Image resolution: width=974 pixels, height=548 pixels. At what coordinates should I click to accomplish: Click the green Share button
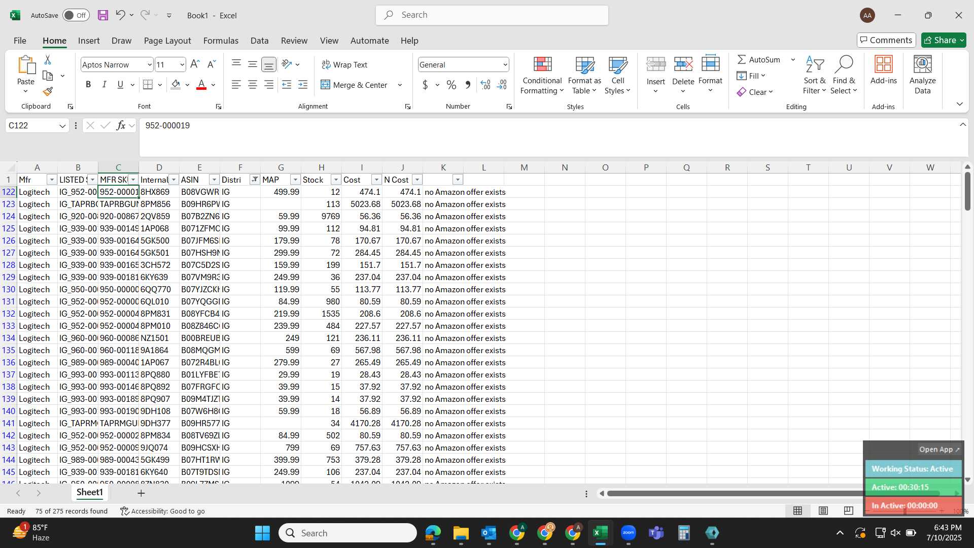(x=944, y=40)
